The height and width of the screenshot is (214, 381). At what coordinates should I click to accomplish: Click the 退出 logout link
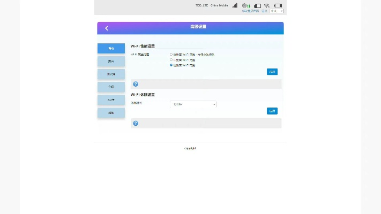(264, 11)
